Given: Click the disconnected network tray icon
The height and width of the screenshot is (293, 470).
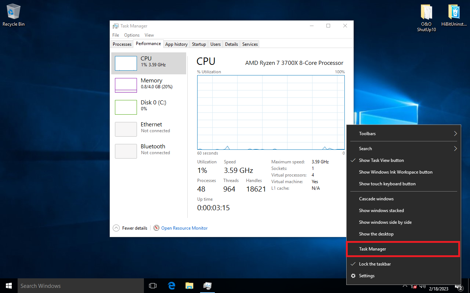Looking at the screenshot, I should tap(414, 286).
